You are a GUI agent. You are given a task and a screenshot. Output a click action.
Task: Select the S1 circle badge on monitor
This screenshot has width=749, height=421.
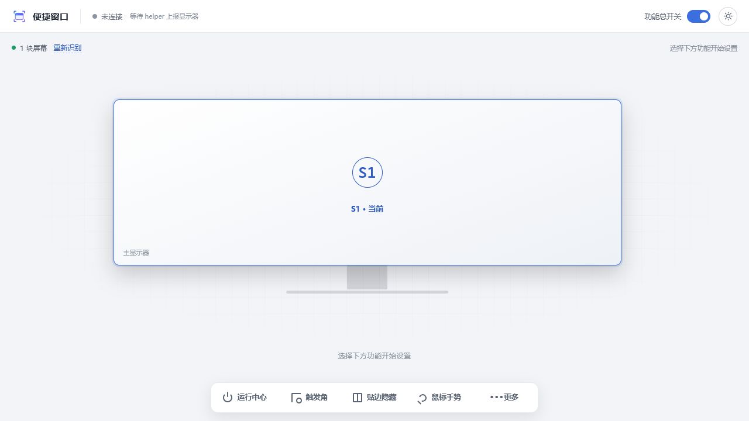(367, 172)
